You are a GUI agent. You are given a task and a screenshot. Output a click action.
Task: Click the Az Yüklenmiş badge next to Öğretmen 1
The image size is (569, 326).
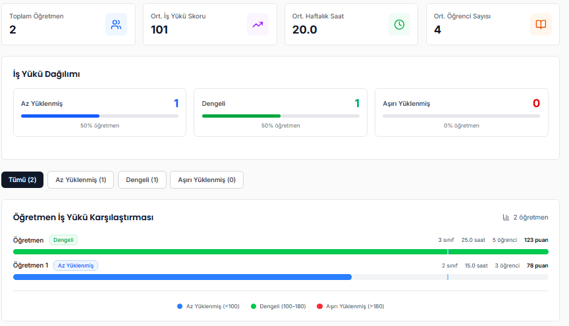[76, 266]
